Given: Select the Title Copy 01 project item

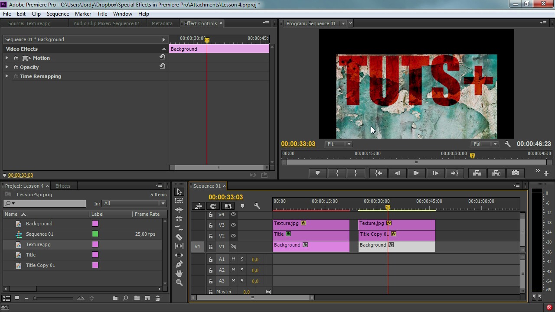Looking at the screenshot, I should 40,265.
